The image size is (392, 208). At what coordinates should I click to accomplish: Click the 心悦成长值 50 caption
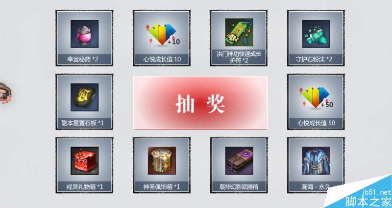[x=316, y=123]
